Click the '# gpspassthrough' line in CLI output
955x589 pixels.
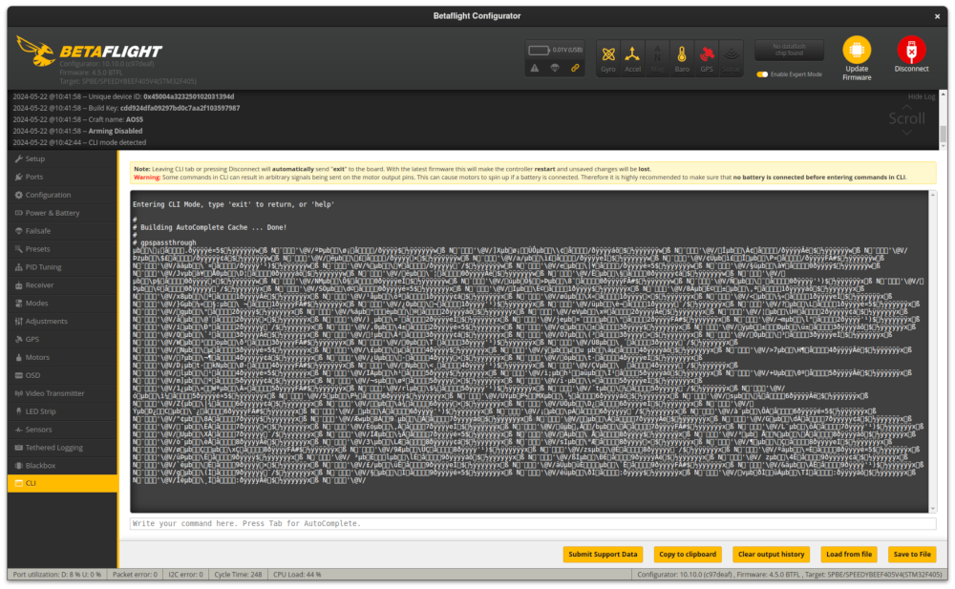tap(164, 242)
